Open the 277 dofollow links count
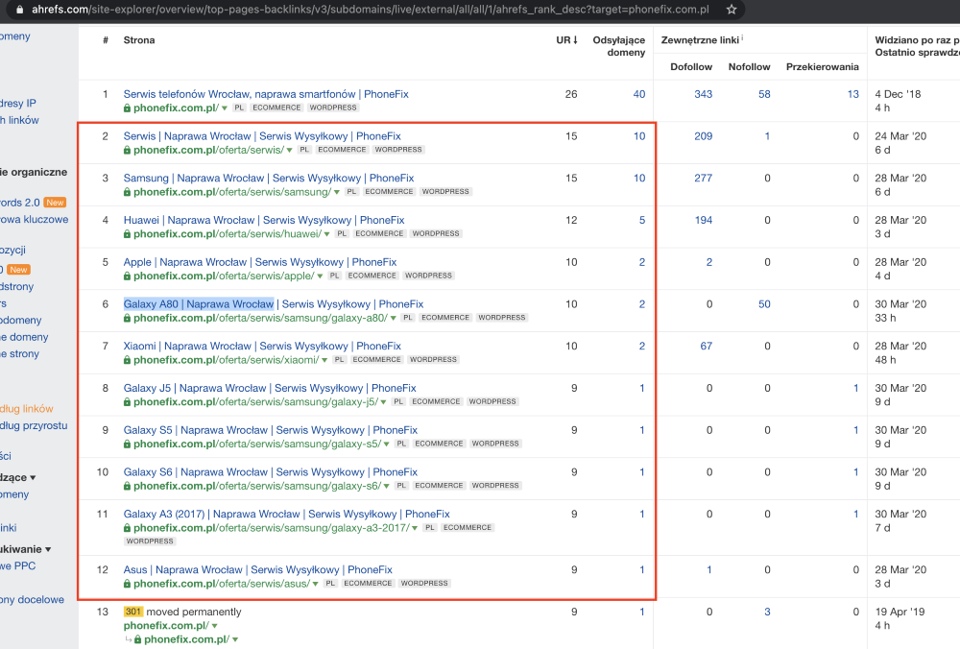 pos(704,179)
